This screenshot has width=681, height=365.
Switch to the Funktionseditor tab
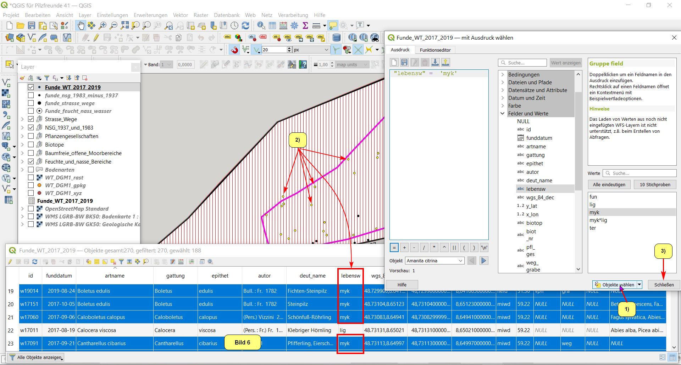435,50
